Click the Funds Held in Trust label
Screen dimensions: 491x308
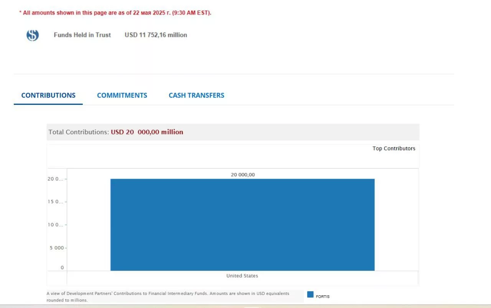[x=82, y=35]
